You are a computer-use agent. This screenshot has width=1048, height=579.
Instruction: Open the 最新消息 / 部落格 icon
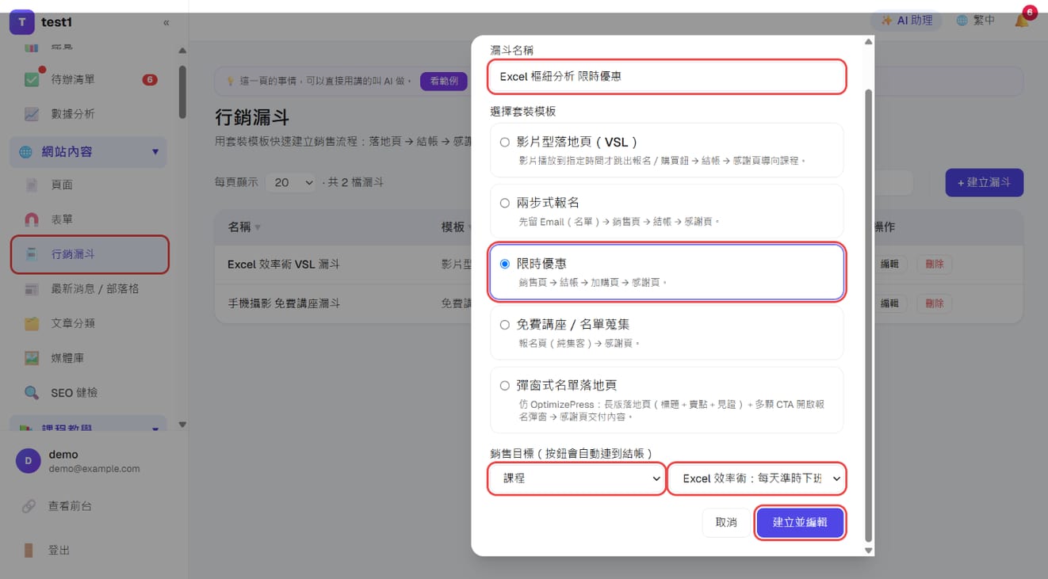(32, 289)
